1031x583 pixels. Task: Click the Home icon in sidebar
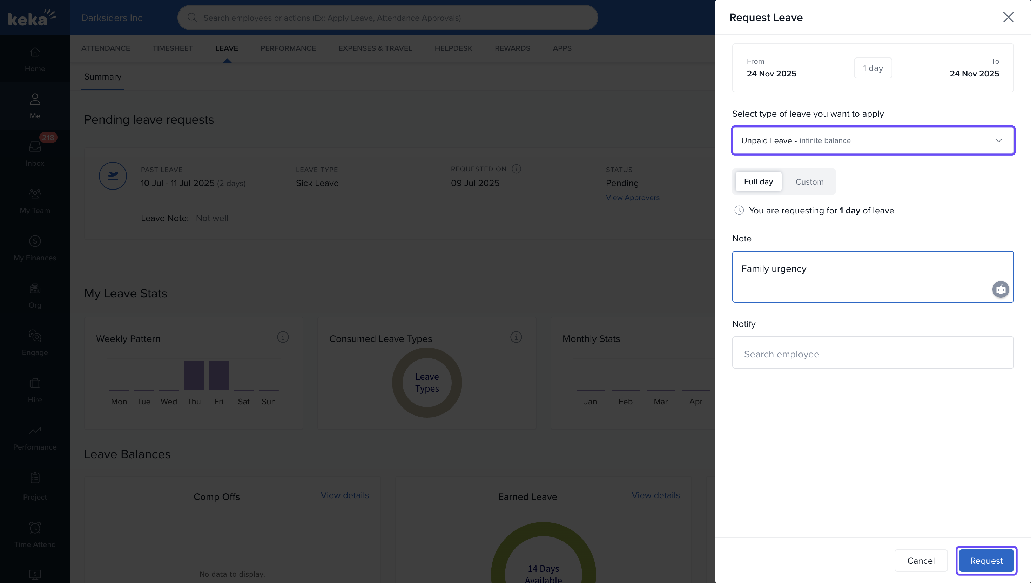point(35,53)
